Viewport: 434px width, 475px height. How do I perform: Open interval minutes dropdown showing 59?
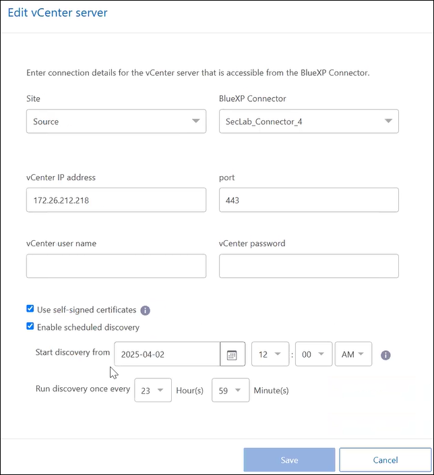tap(230, 390)
